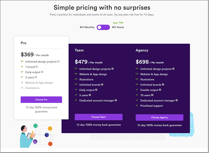
Task: Click the question mark beside Pro's Daily output
Action: click(42, 72)
